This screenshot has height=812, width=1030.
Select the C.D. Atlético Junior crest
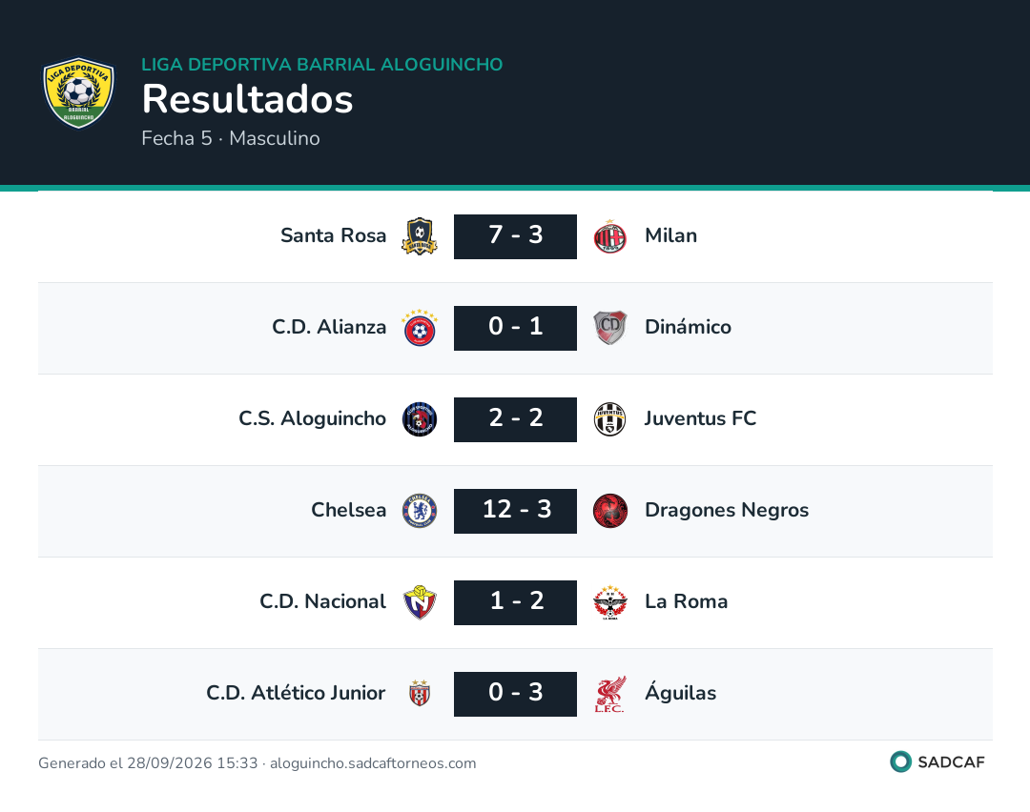coord(419,693)
